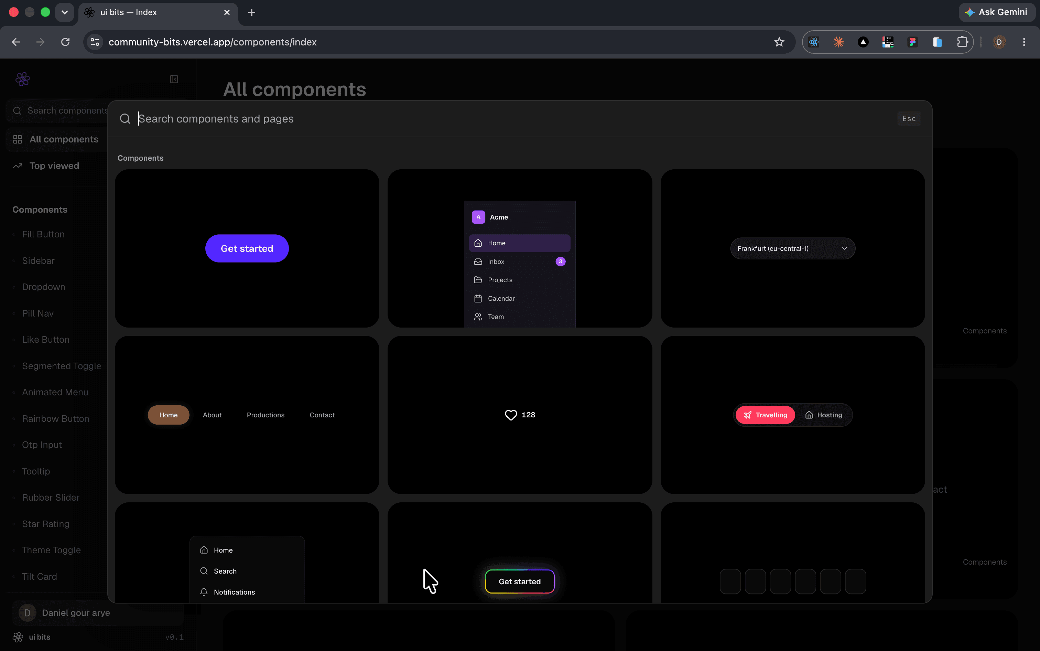Click the magnifier icon in the search dialog

click(x=125, y=119)
